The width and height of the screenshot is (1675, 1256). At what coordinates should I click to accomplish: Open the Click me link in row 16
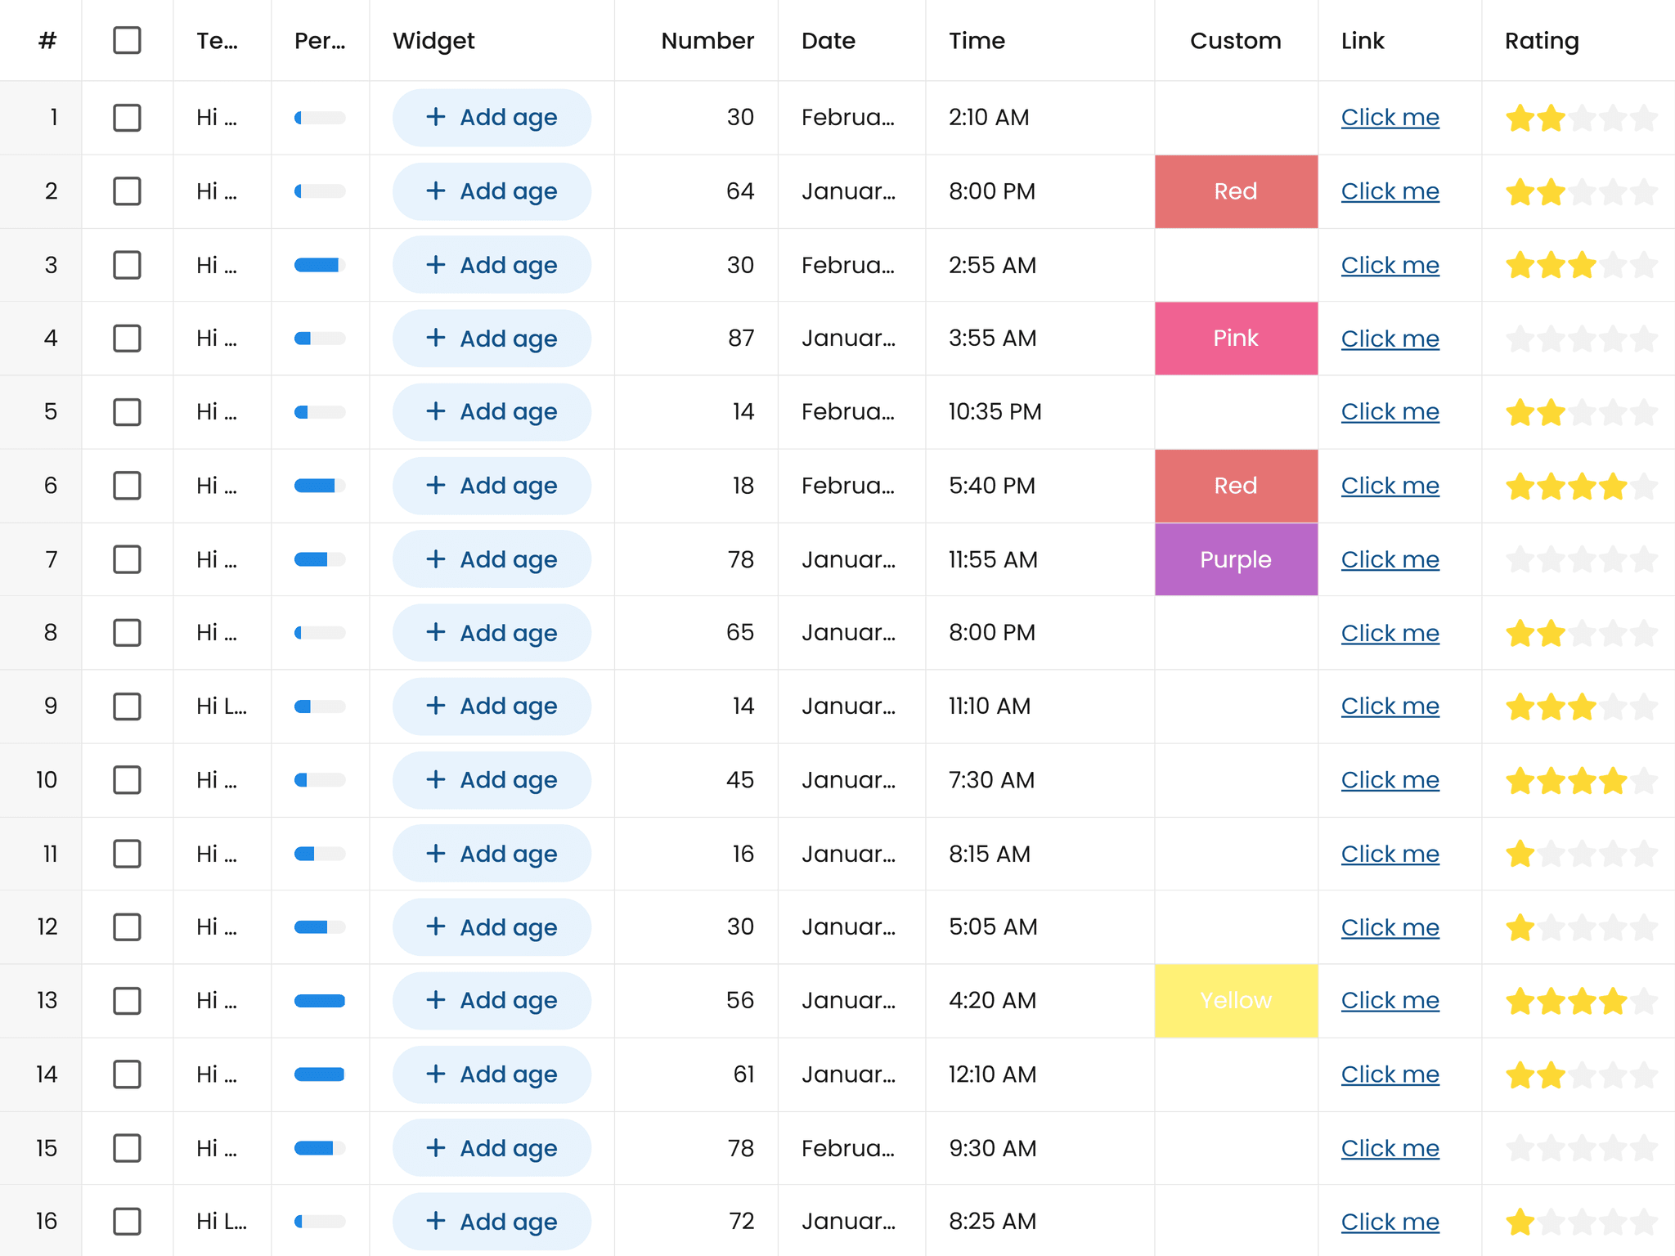(x=1390, y=1221)
